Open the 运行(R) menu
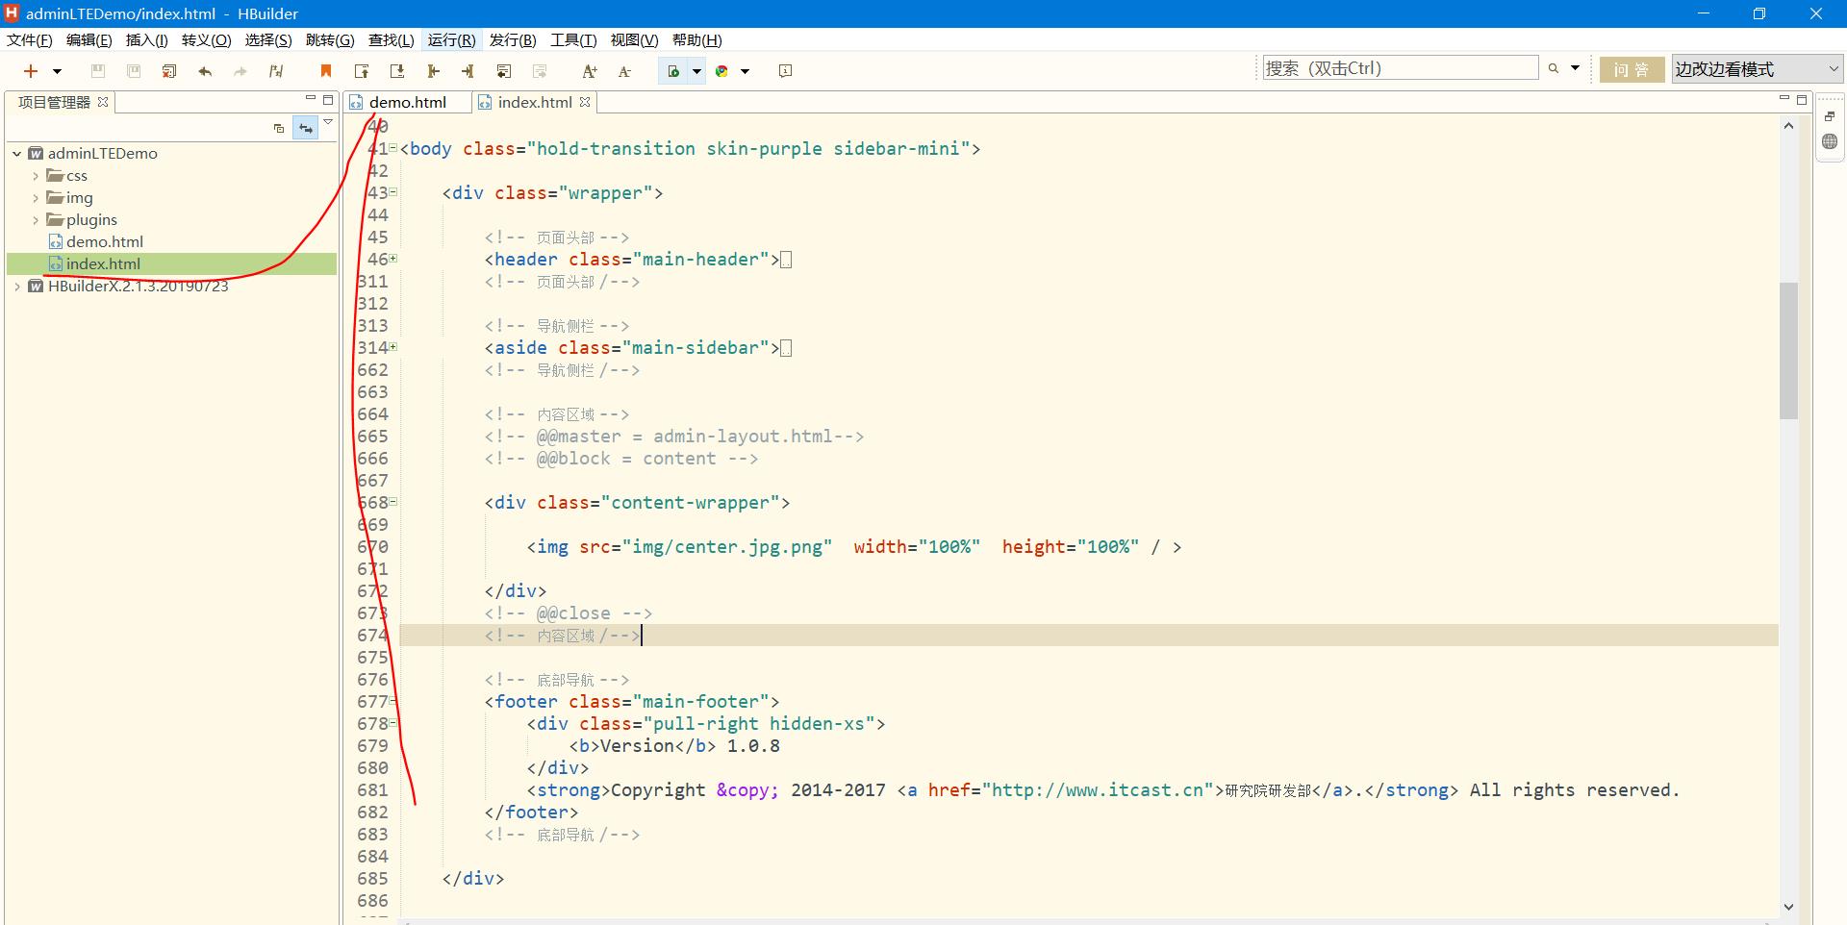 [451, 39]
